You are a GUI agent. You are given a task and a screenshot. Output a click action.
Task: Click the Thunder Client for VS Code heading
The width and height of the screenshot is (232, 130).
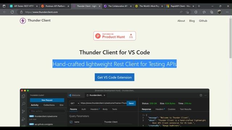[x=115, y=52]
